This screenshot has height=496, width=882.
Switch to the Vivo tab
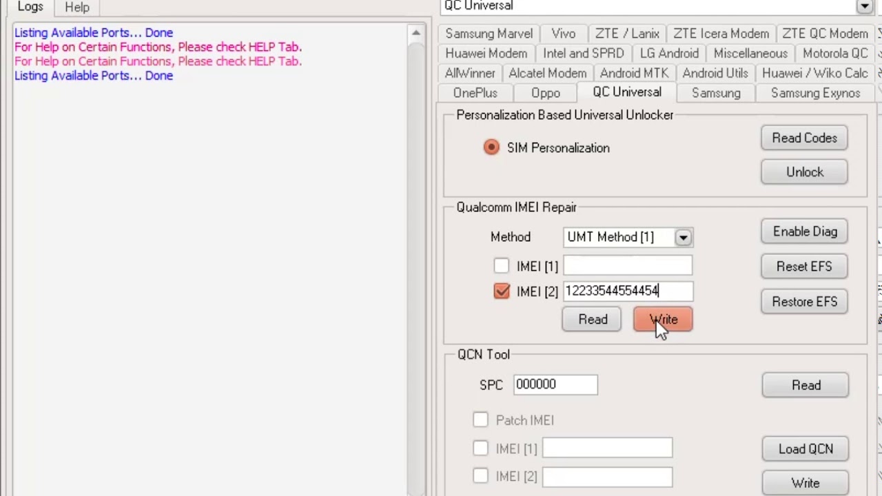563,34
